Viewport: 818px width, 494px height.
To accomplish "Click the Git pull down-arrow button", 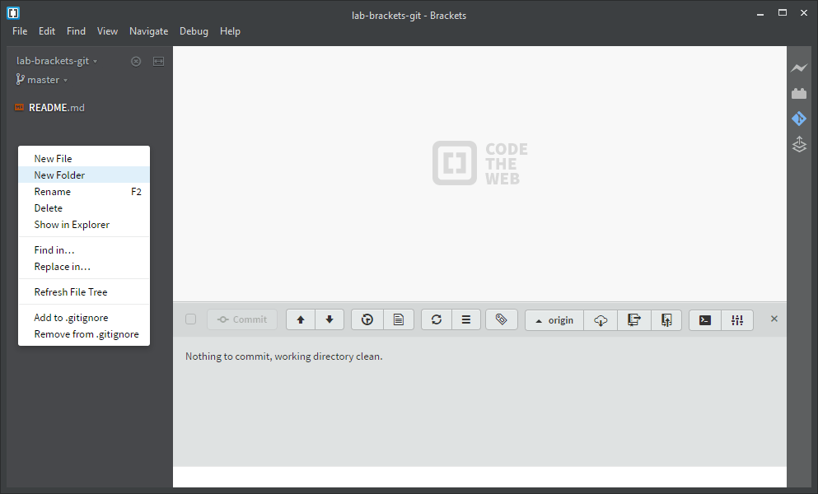I will 330,319.
